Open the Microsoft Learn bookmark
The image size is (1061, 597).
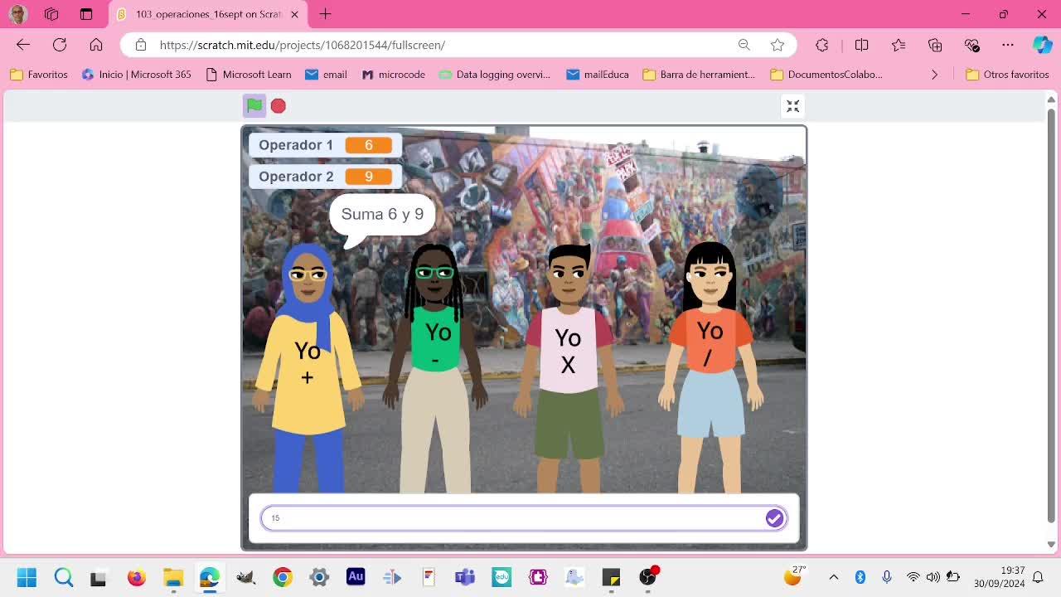coord(248,75)
